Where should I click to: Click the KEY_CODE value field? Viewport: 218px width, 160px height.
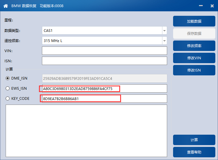pyautogui.click(x=104, y=99)
